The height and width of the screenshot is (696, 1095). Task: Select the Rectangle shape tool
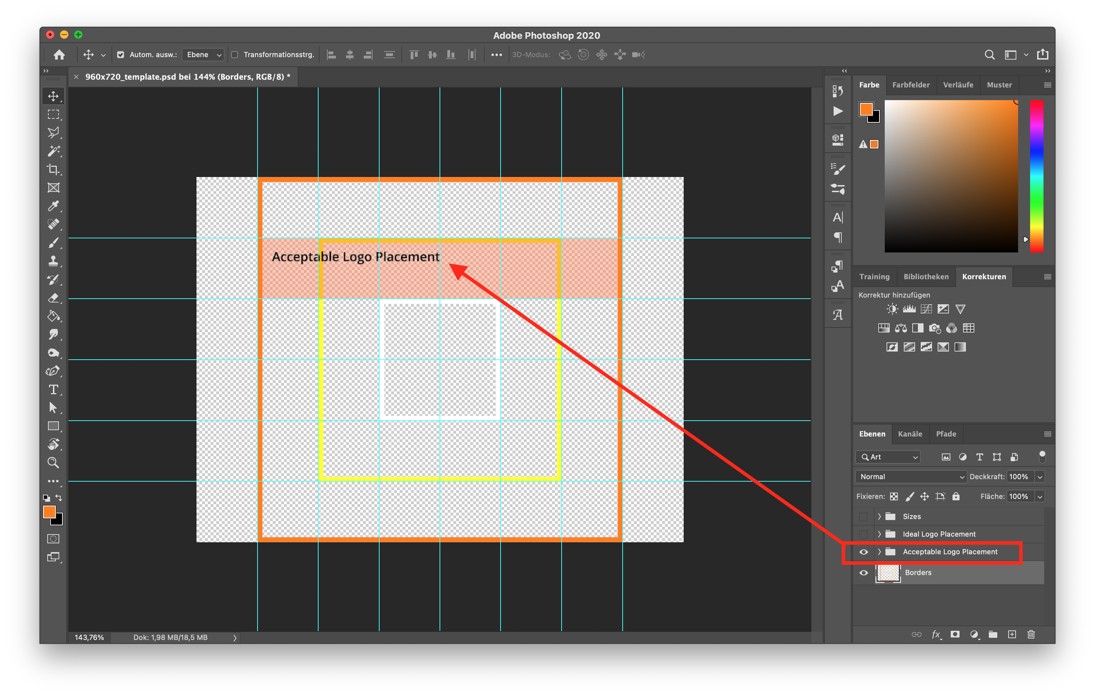click(53, 426)
